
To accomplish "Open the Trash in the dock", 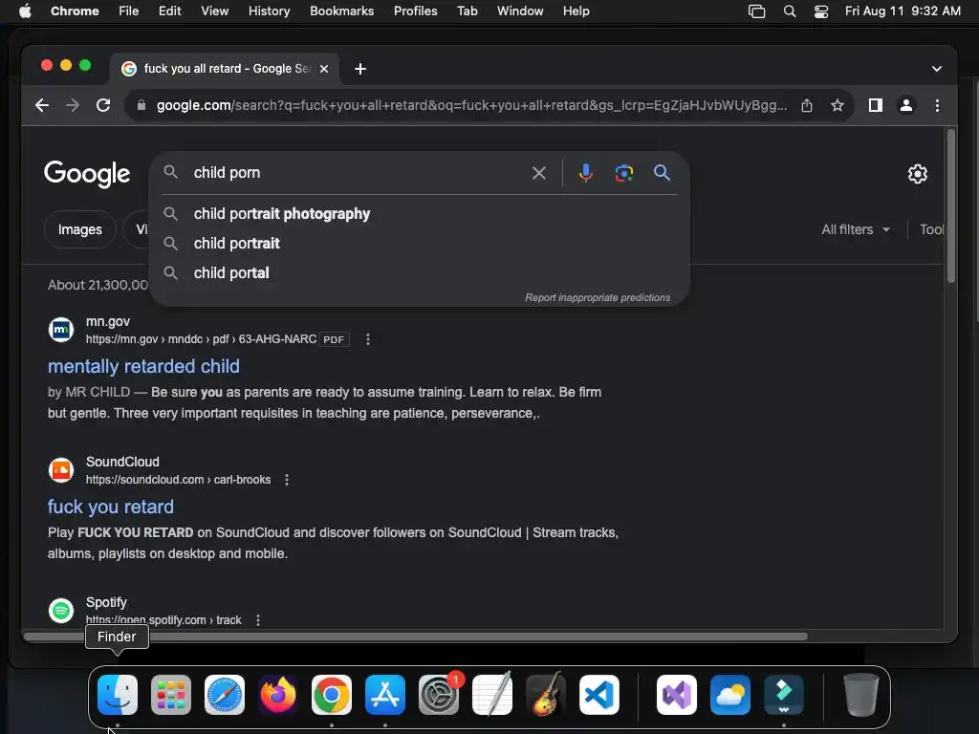I will [x=861, y=695].
